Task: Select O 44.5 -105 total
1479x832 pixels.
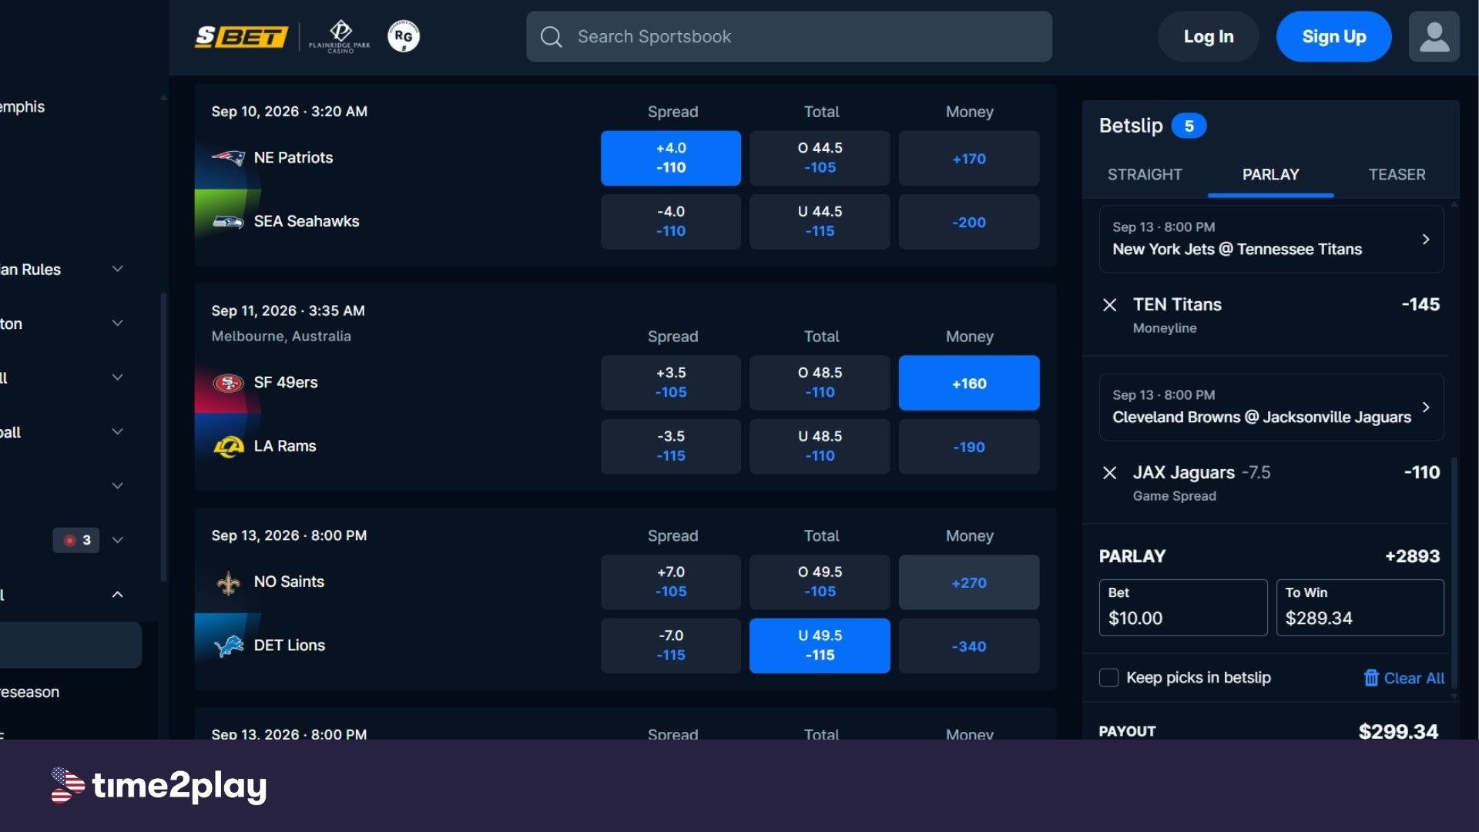Action: point(820,158)
